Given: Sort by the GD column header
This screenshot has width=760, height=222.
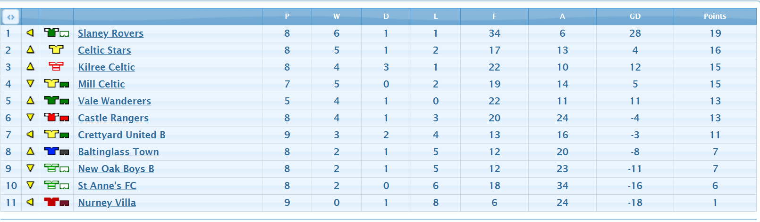Looking at the screenshot, I should pos(635,16).
